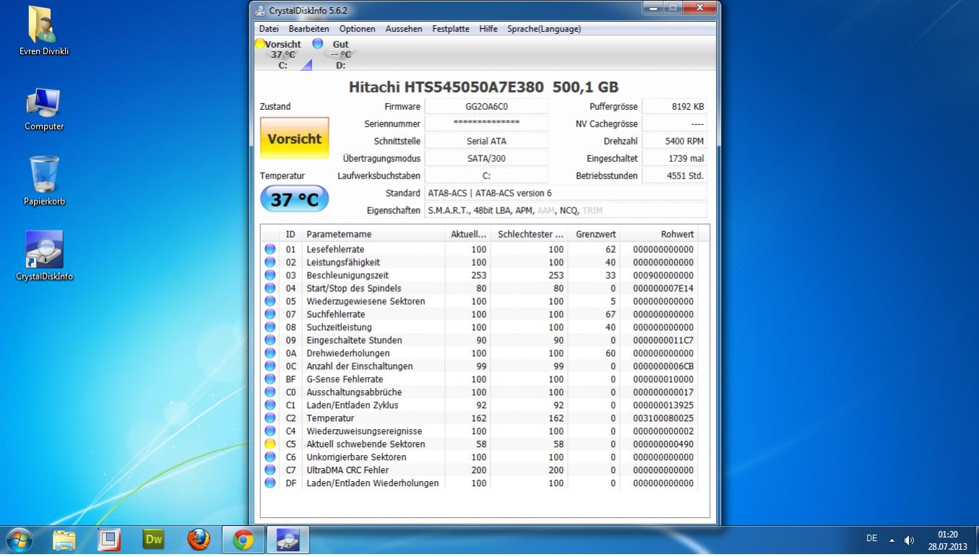Click the status icon for Suchzeitleistung
This screenshot has width=979, height=557.
click(270, 327)
